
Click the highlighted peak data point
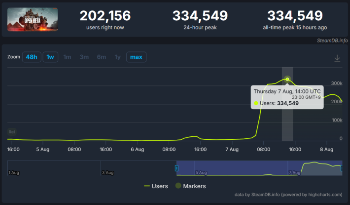click(287, 79)
